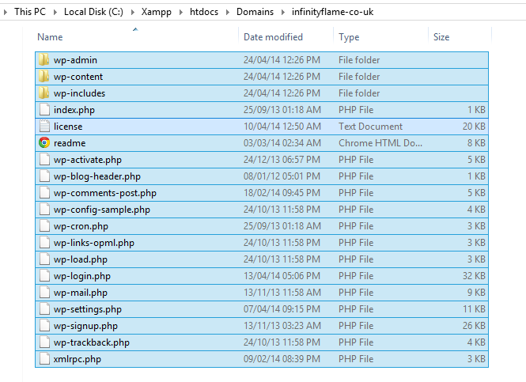Navigate to htdocs in address bar
This screenshot has height=382, width=526.
pos(204,12)
